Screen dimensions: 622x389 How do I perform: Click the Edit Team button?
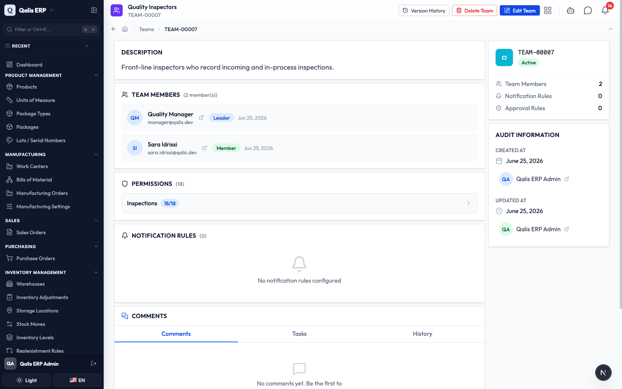point(520,10)
